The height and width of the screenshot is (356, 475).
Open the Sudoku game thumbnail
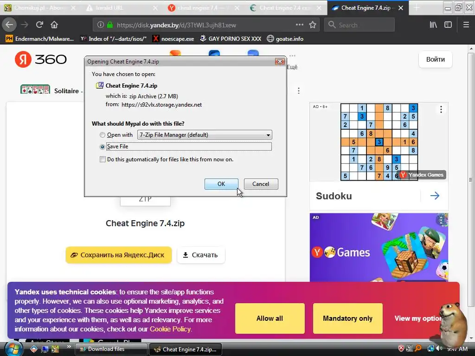point(379,142)
